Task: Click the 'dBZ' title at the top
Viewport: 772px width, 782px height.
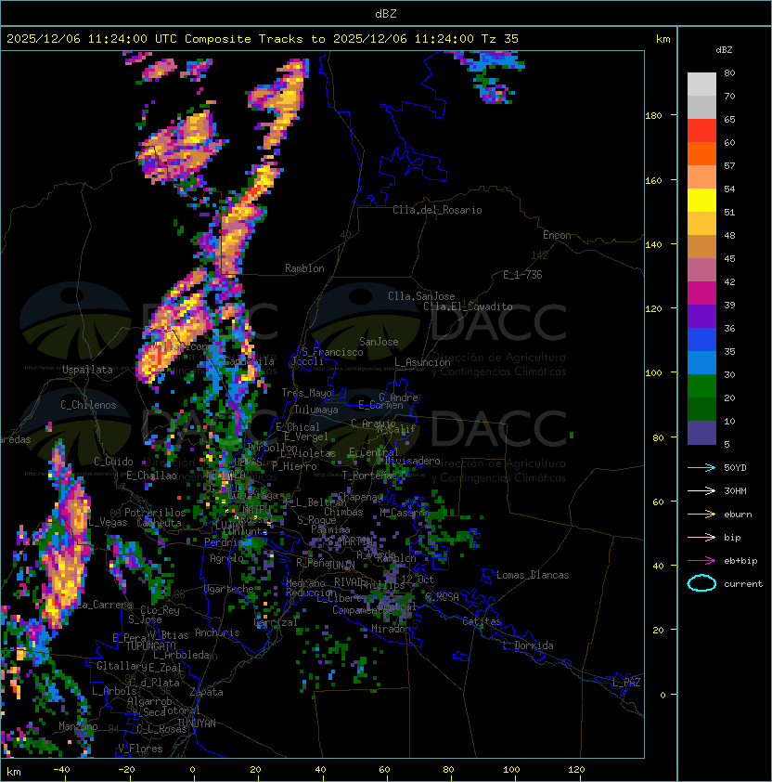Action: (x=386, y=14)
